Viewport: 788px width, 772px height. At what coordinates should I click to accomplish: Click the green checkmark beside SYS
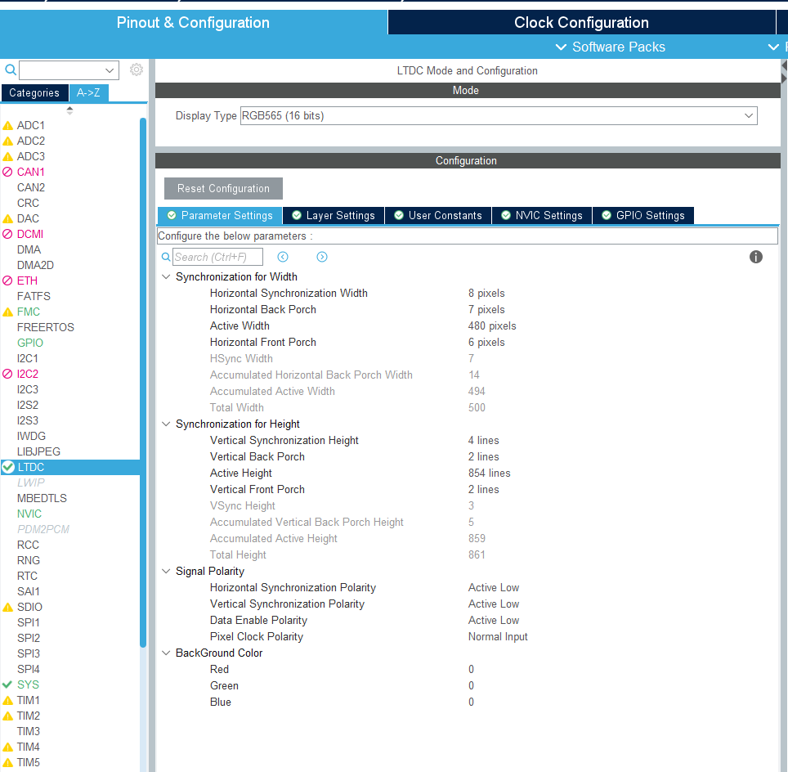8,684
